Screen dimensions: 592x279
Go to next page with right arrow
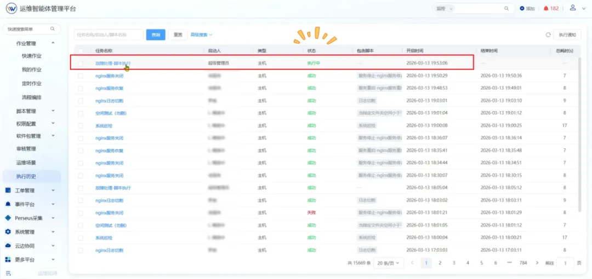pos(537,263)
